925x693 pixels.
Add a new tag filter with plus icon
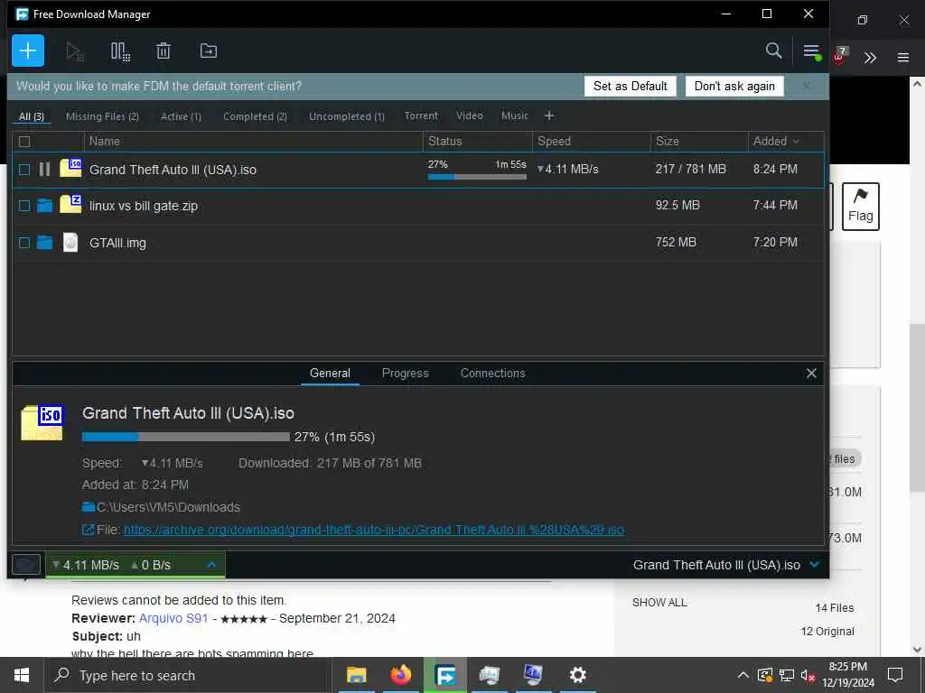tap(548, 116)
